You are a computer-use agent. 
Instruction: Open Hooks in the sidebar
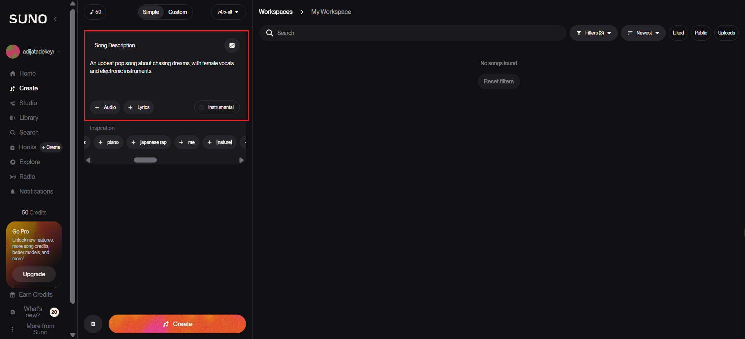click(x=27, y=147)
